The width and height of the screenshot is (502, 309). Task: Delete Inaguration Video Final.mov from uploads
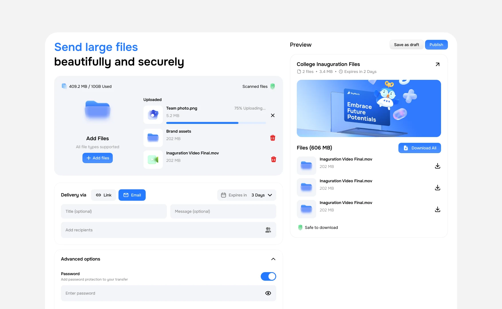pyautogui.click(x=274, y=159)
